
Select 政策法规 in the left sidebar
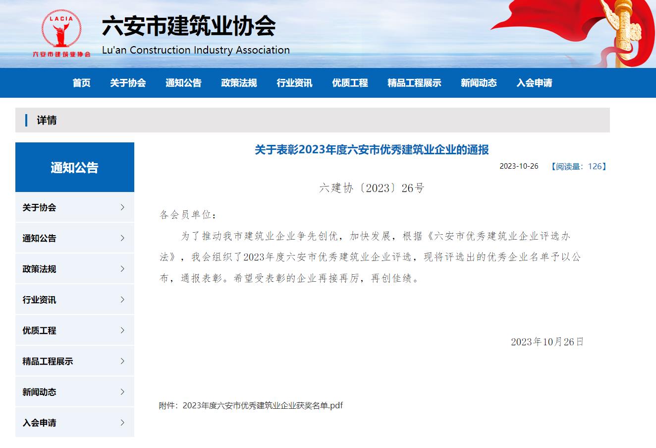(x=75, y=269)
